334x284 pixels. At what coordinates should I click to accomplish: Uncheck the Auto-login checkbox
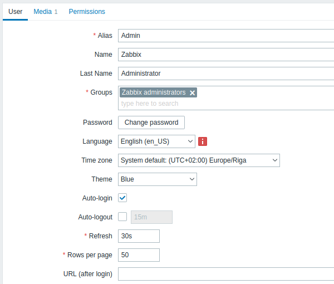(122, 198)
